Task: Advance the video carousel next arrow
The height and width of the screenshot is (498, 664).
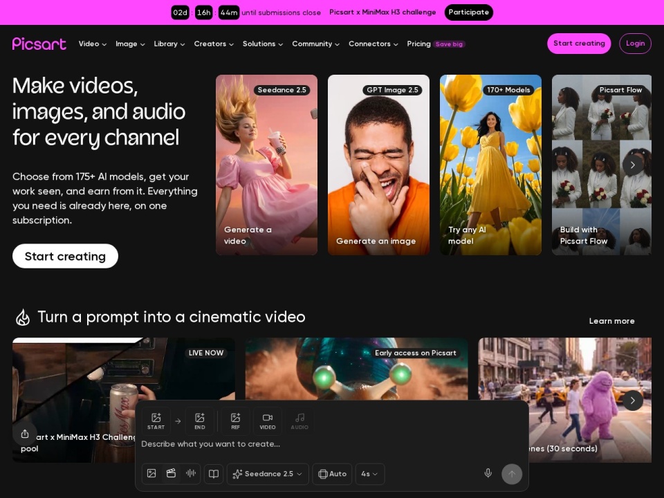Action: pos(632,400)
